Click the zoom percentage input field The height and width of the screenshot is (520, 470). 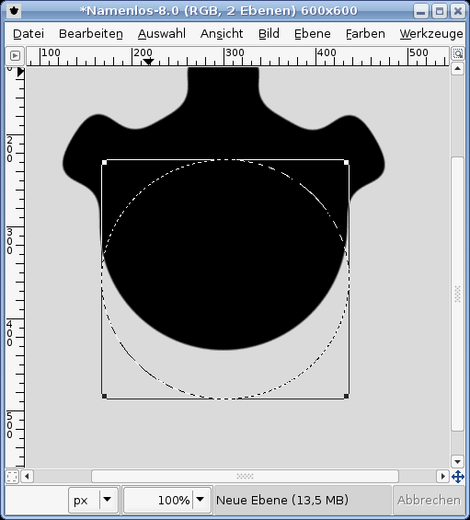158,500
